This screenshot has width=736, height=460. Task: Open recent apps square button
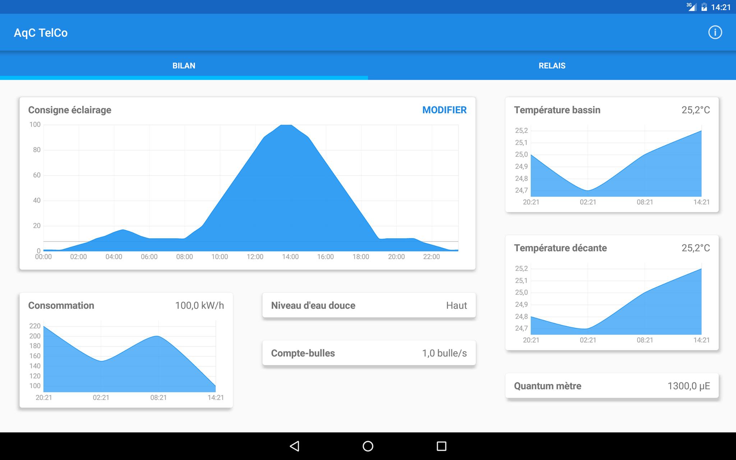pos(441,446)
